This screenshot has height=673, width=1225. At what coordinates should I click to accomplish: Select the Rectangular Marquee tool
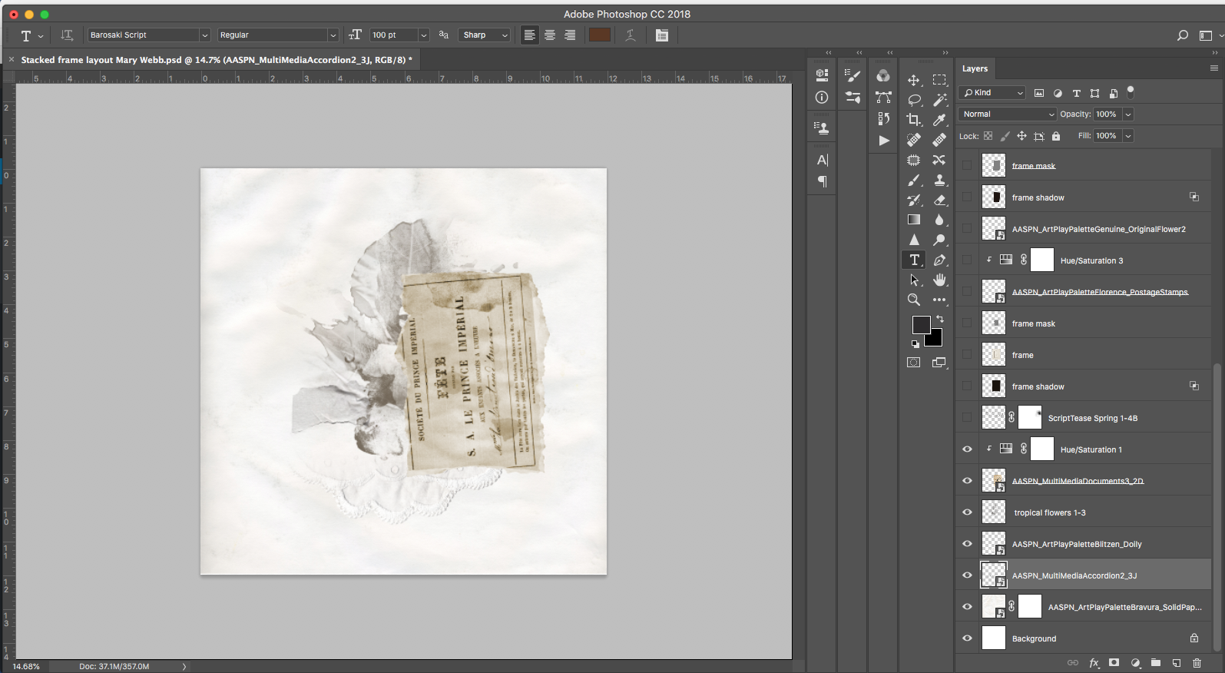[939, 80]
